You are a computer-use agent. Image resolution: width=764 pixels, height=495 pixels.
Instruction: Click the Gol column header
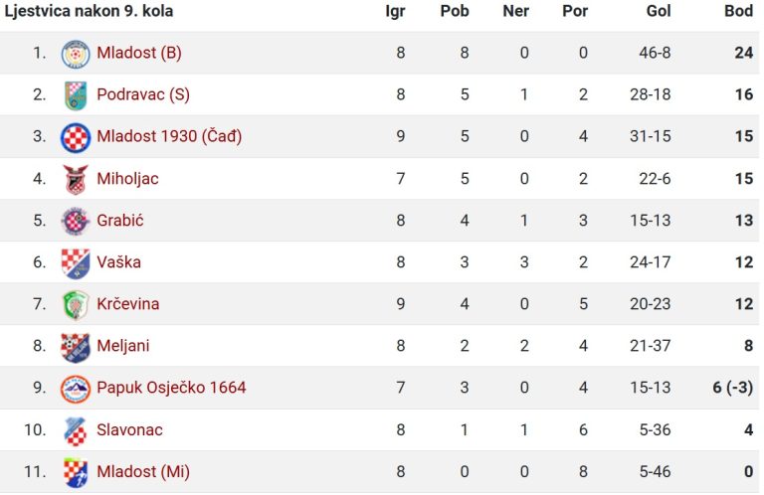pyautogui.click(x=659, y=11)
